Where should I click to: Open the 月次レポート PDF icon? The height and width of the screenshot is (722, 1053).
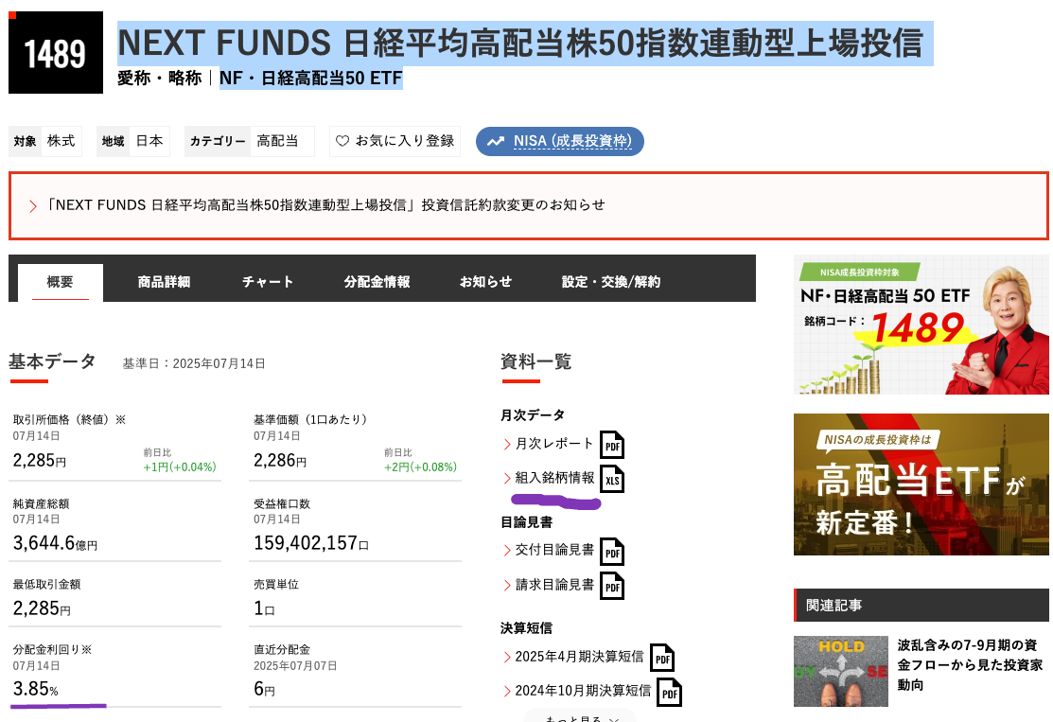click(x=612, y=445)
